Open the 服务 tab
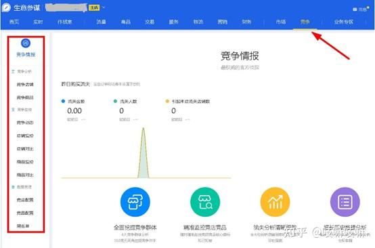Image resolution: width=375 pixels, height=248 pixels. (x=174, y=22)
